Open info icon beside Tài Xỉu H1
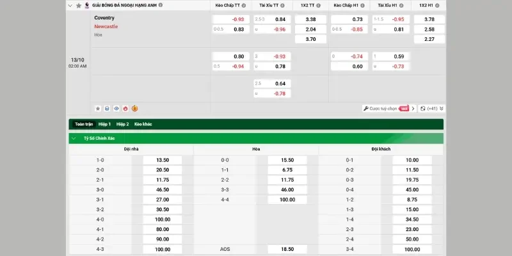The width and height of the screenshot is (512, 256). (401, 6)
